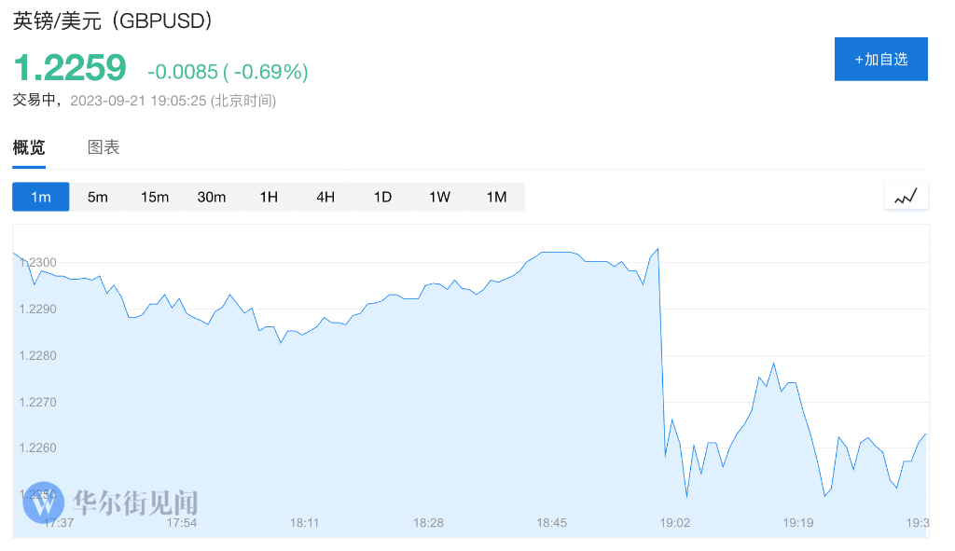This screenshot has height=551, width=955.
Task: Click the -0.0085 (-0.69%) change value
Action: 228,71
